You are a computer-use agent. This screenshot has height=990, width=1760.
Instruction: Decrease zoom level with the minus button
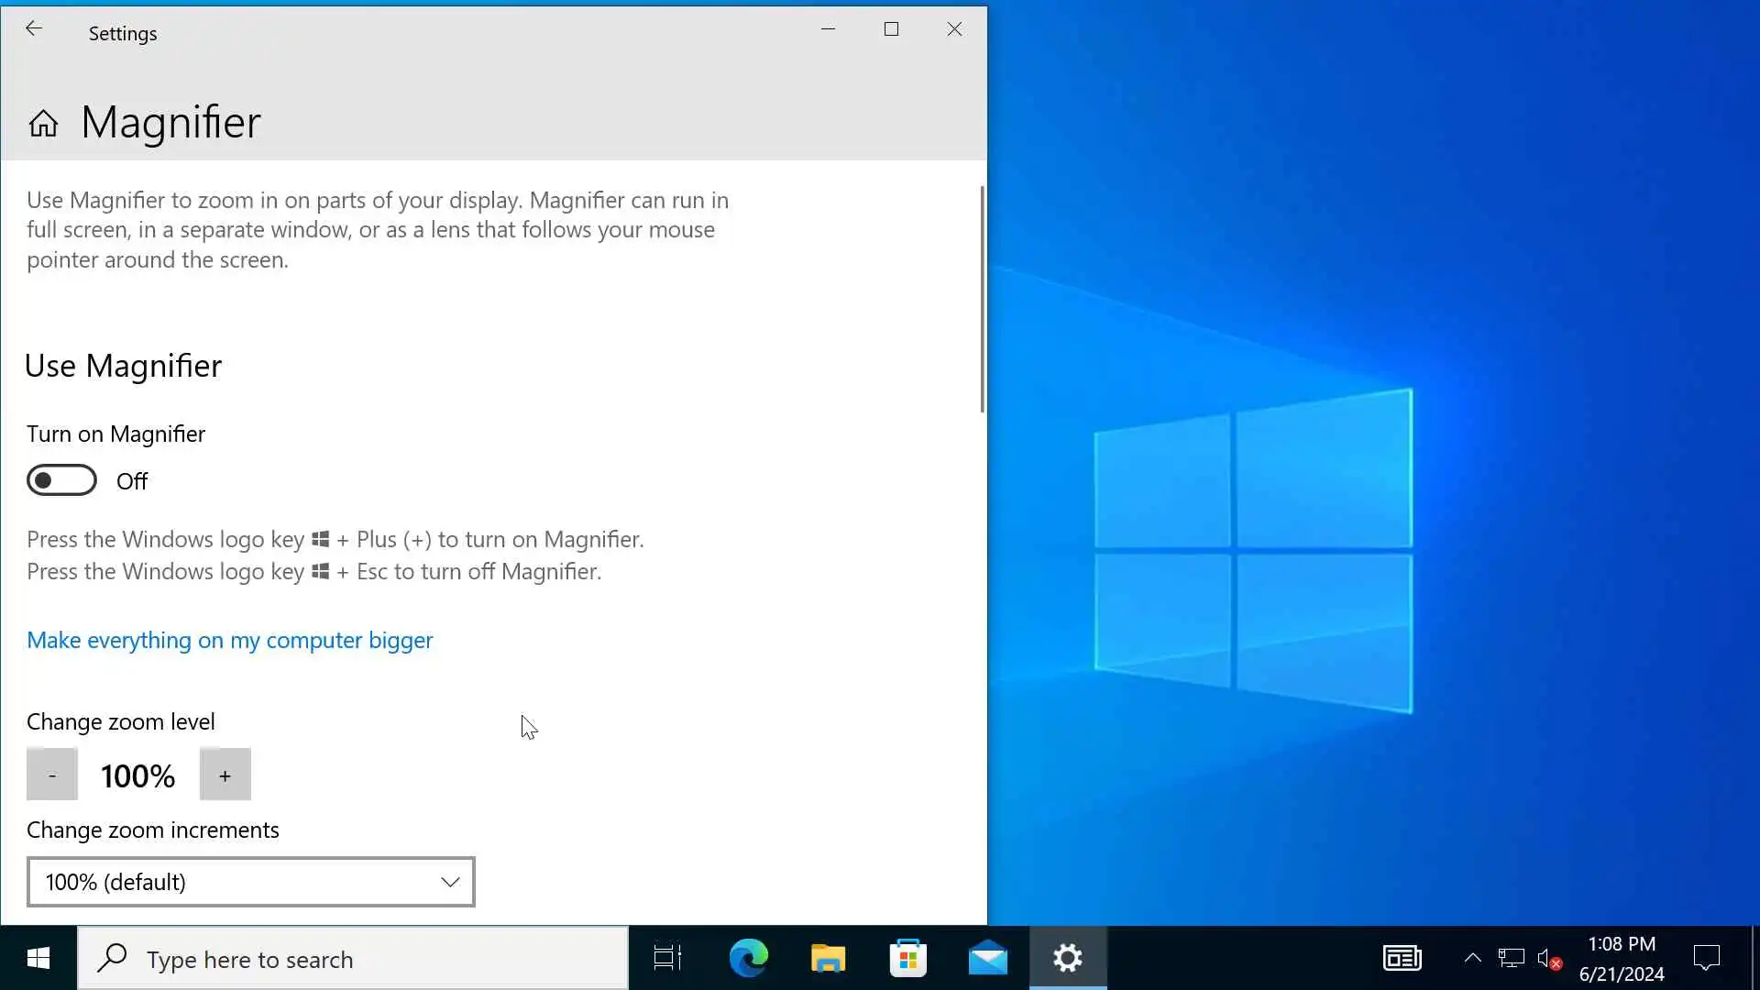pyautogui.click(x=52, y=775)
